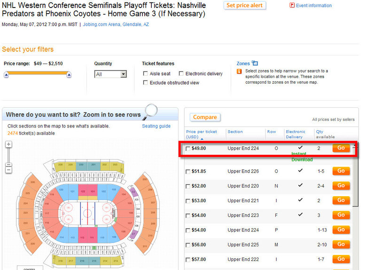Select section 226 on the arena map
The image size is (375, 270).
tap(32, 182)
